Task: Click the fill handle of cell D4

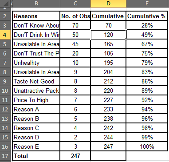Action: (126, 39)
